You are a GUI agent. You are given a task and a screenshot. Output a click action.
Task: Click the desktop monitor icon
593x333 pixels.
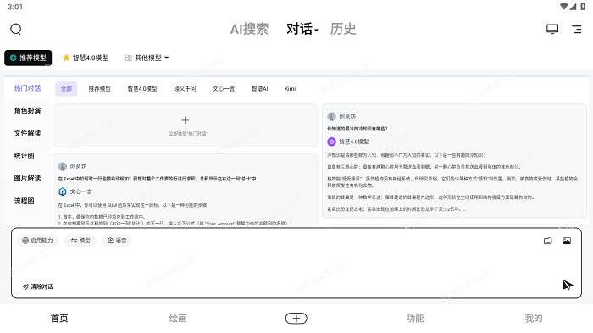pyautogui.click(x=552, y=29)
